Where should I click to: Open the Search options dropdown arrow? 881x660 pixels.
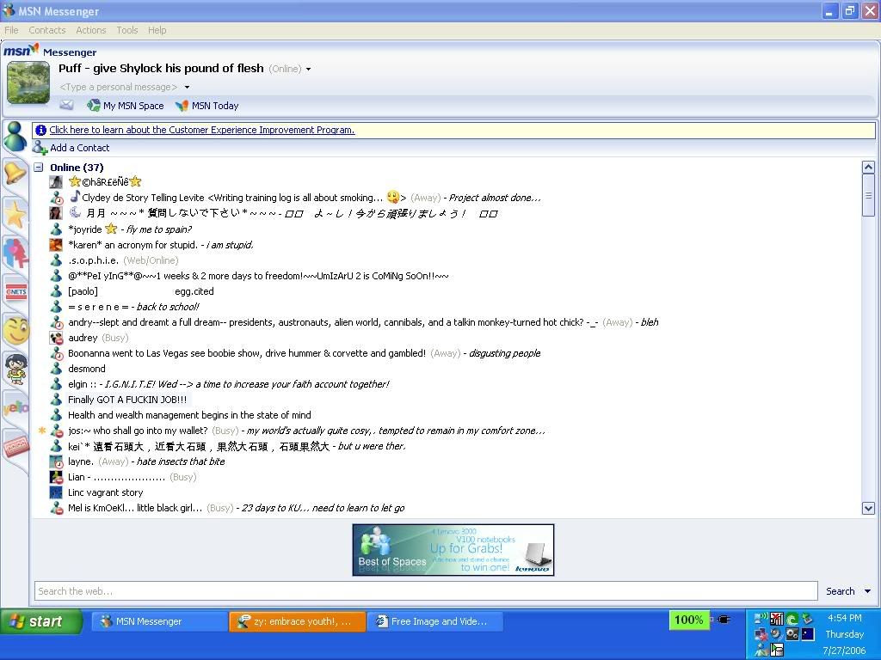point(867,591)
